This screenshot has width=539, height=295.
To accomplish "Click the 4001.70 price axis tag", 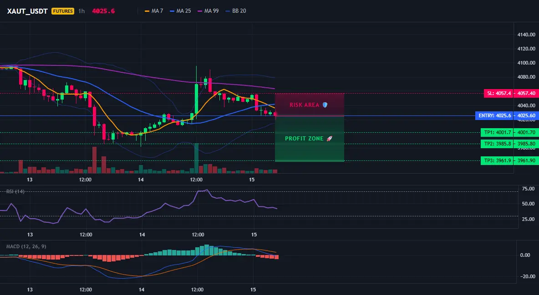I will pyautogui.click(x=526, y=132).
